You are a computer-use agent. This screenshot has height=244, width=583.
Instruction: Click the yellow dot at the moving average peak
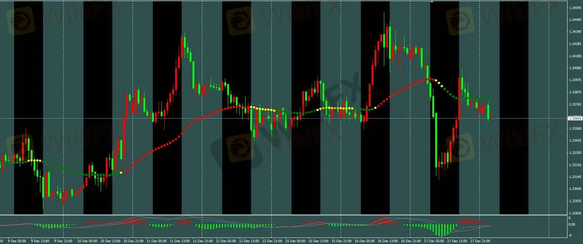click(433, 80)
